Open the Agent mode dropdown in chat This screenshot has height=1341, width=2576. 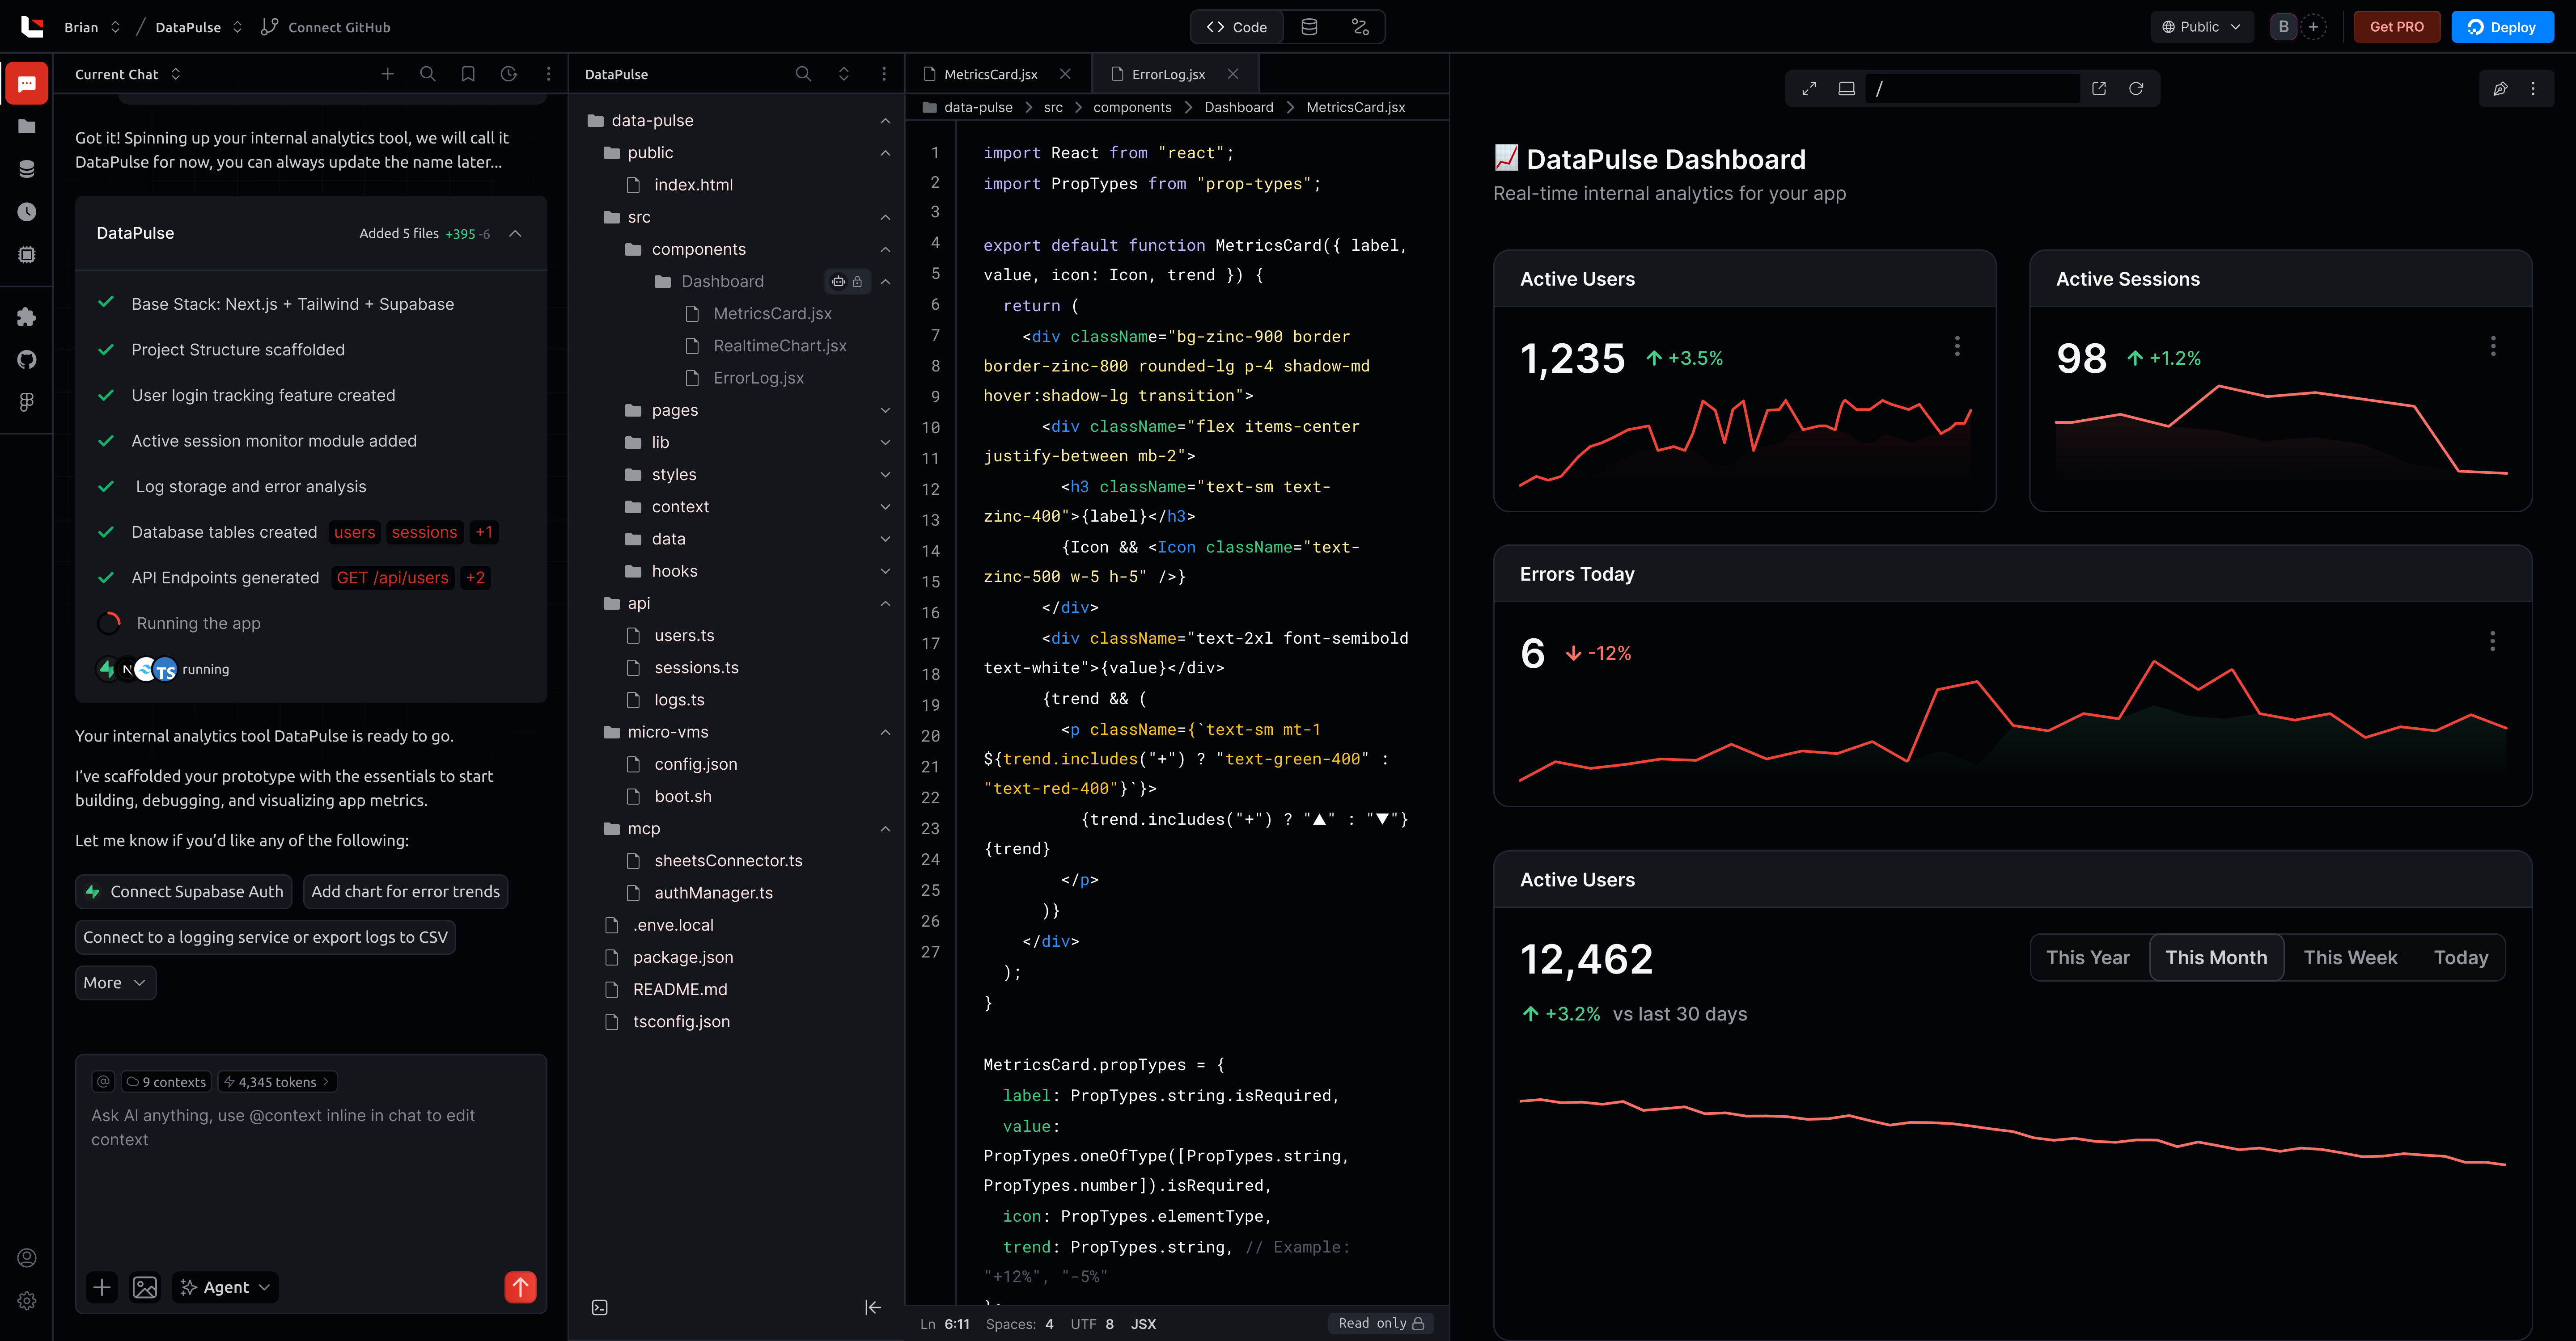pyautogui.click(x=224, y=1287)
